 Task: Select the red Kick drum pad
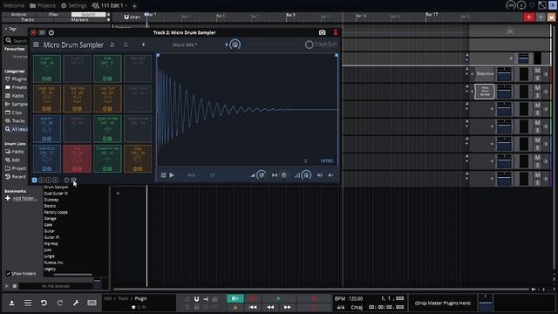click(78, 159)
